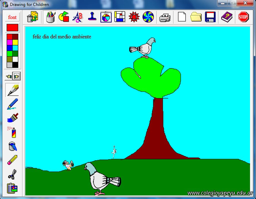Open the clipboard paste tool

[x=12, y=188]
